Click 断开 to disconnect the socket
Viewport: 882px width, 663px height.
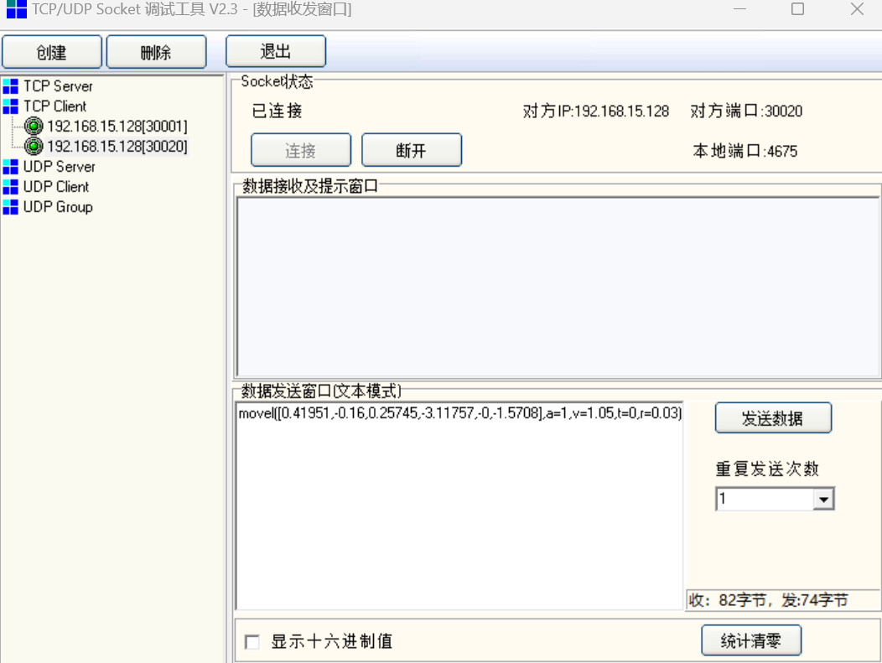click(x=411, y=151)
